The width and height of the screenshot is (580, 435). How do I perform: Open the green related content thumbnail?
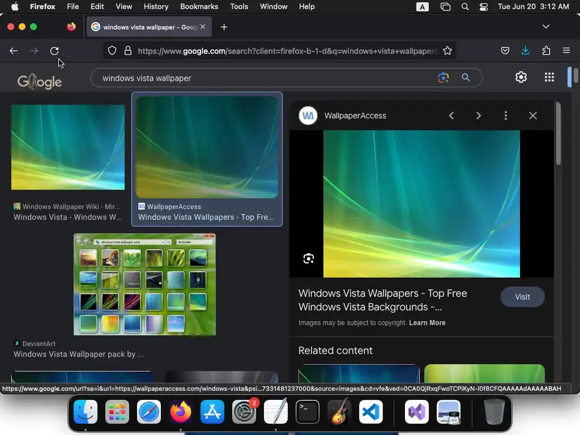point(484,373)
